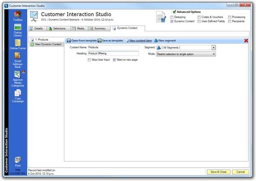Click the Heading input field
This screenshot has width=256, height=181.
coord(113,53)
